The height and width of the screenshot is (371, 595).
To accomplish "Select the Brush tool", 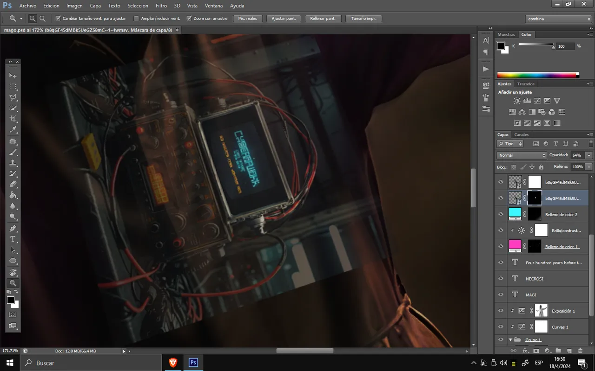I will (13, 152).
